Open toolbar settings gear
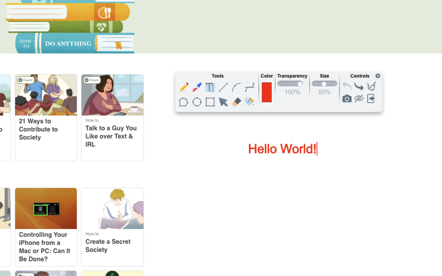 coord(378,76)
